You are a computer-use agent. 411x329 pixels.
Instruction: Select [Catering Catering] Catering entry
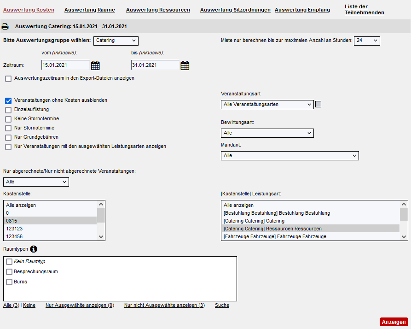tap(311, 221)
